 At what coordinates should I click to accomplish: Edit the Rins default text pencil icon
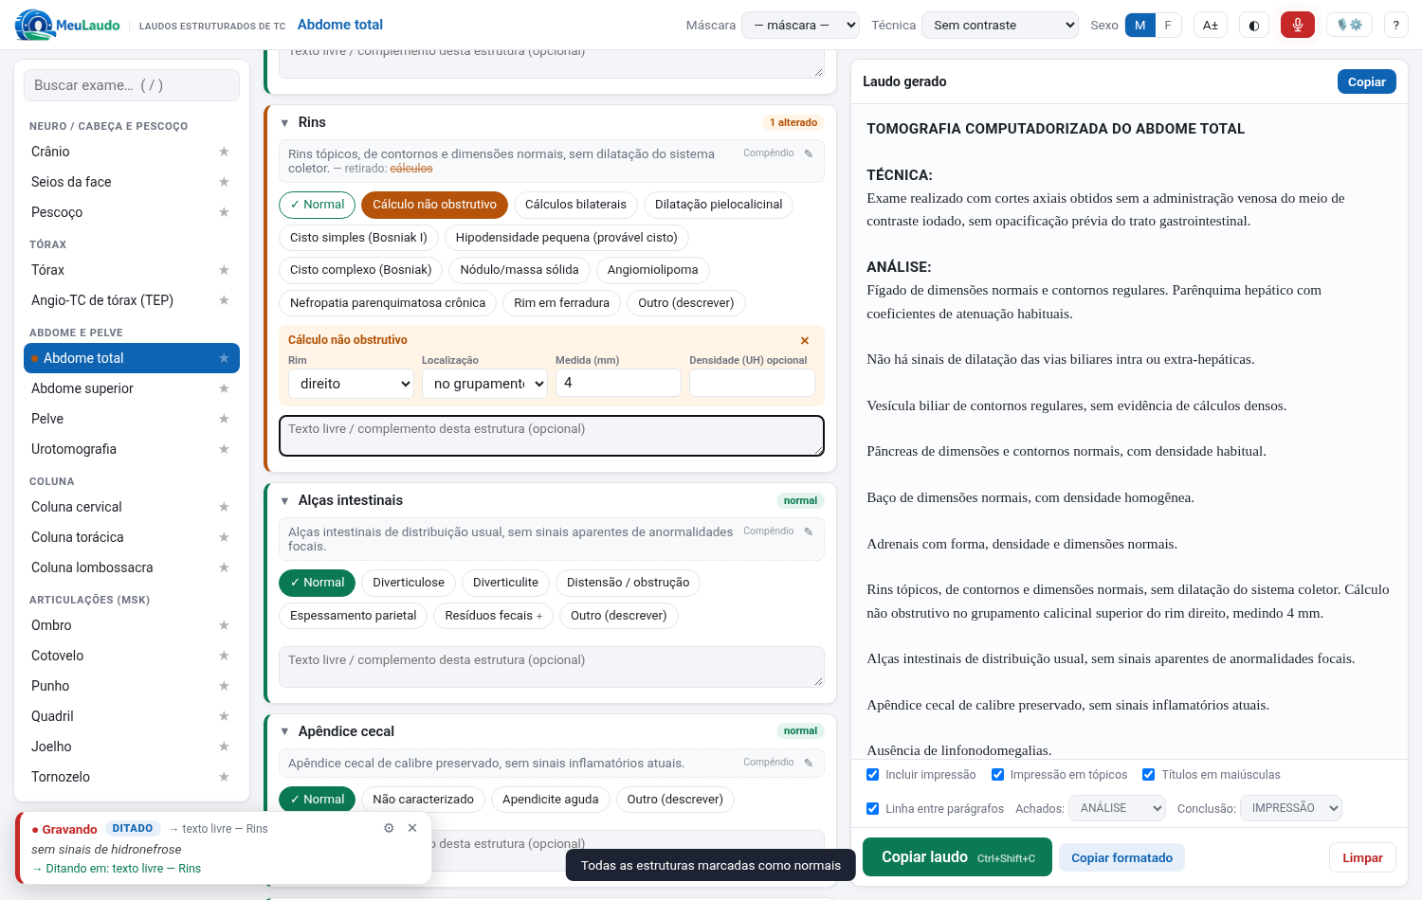809,153
